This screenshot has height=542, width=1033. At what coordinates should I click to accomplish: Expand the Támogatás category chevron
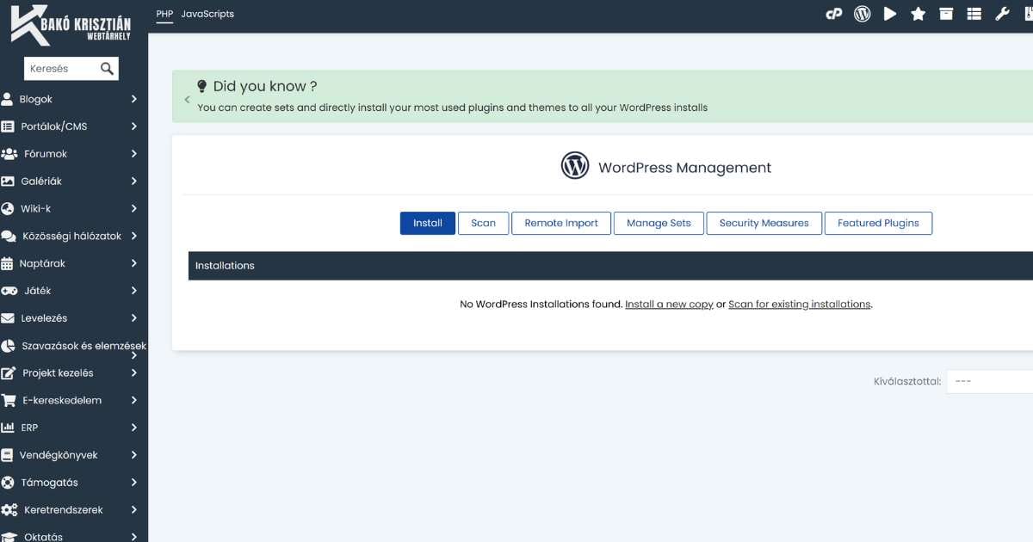click(x=134, y=483)
